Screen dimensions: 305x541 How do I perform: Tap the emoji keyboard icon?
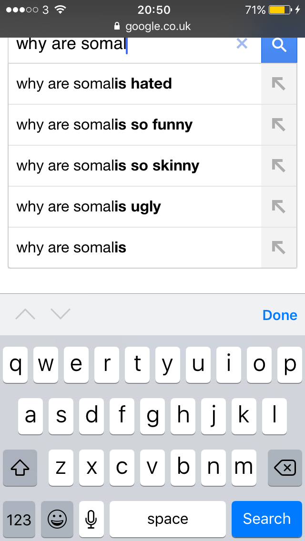(57, 519)
